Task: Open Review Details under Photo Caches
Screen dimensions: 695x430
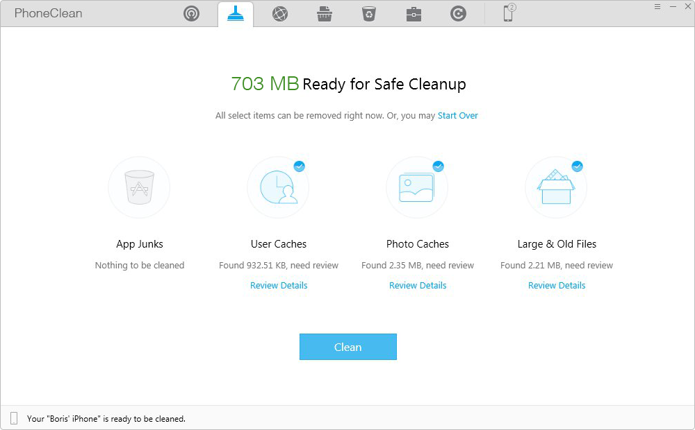Action: point(418,285)
